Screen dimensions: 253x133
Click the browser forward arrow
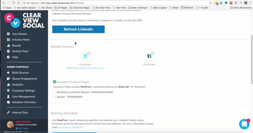coord(9,3)
